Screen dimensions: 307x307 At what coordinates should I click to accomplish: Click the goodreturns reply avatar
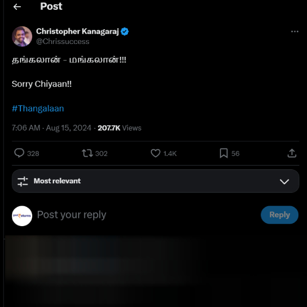coord(22,215)
